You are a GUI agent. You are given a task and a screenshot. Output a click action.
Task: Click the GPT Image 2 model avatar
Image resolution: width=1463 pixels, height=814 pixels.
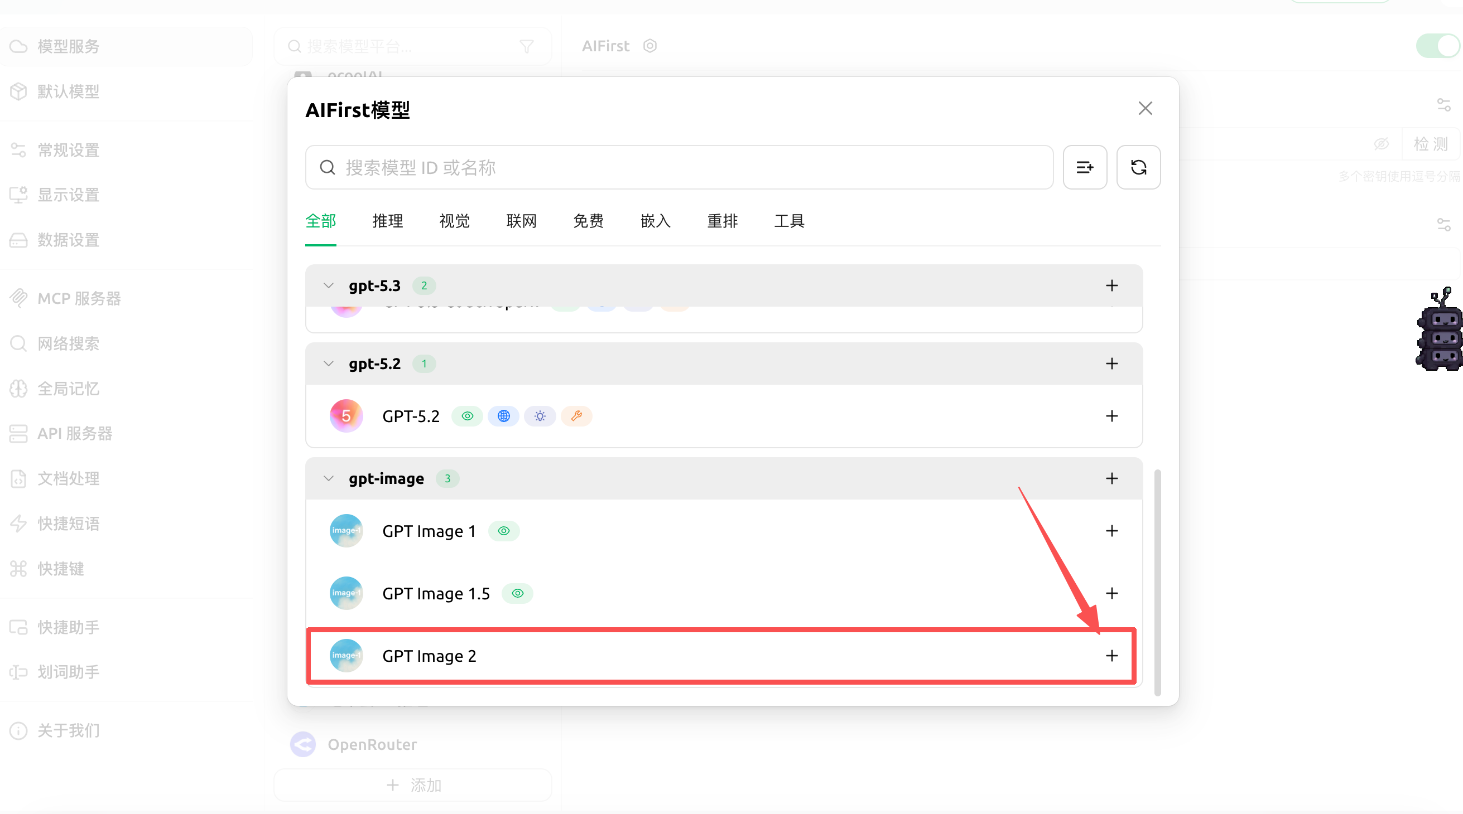point(346,656)
